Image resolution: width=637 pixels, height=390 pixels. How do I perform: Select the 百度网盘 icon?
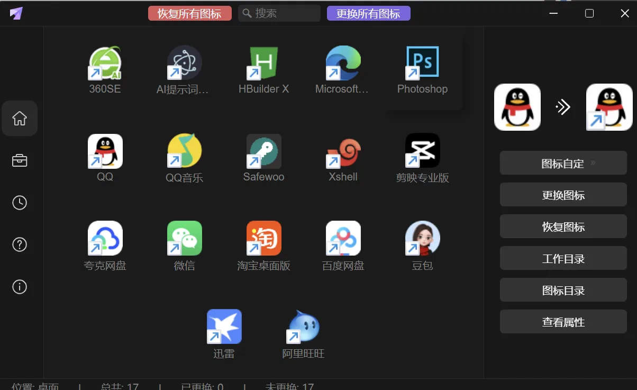pyautogui.click(x=342, y=238)
